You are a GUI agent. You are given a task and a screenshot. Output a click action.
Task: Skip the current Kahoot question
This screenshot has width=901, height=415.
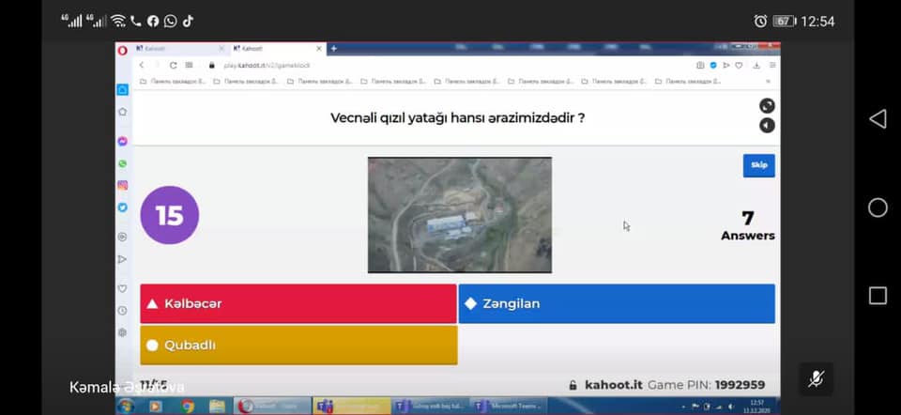759,165
